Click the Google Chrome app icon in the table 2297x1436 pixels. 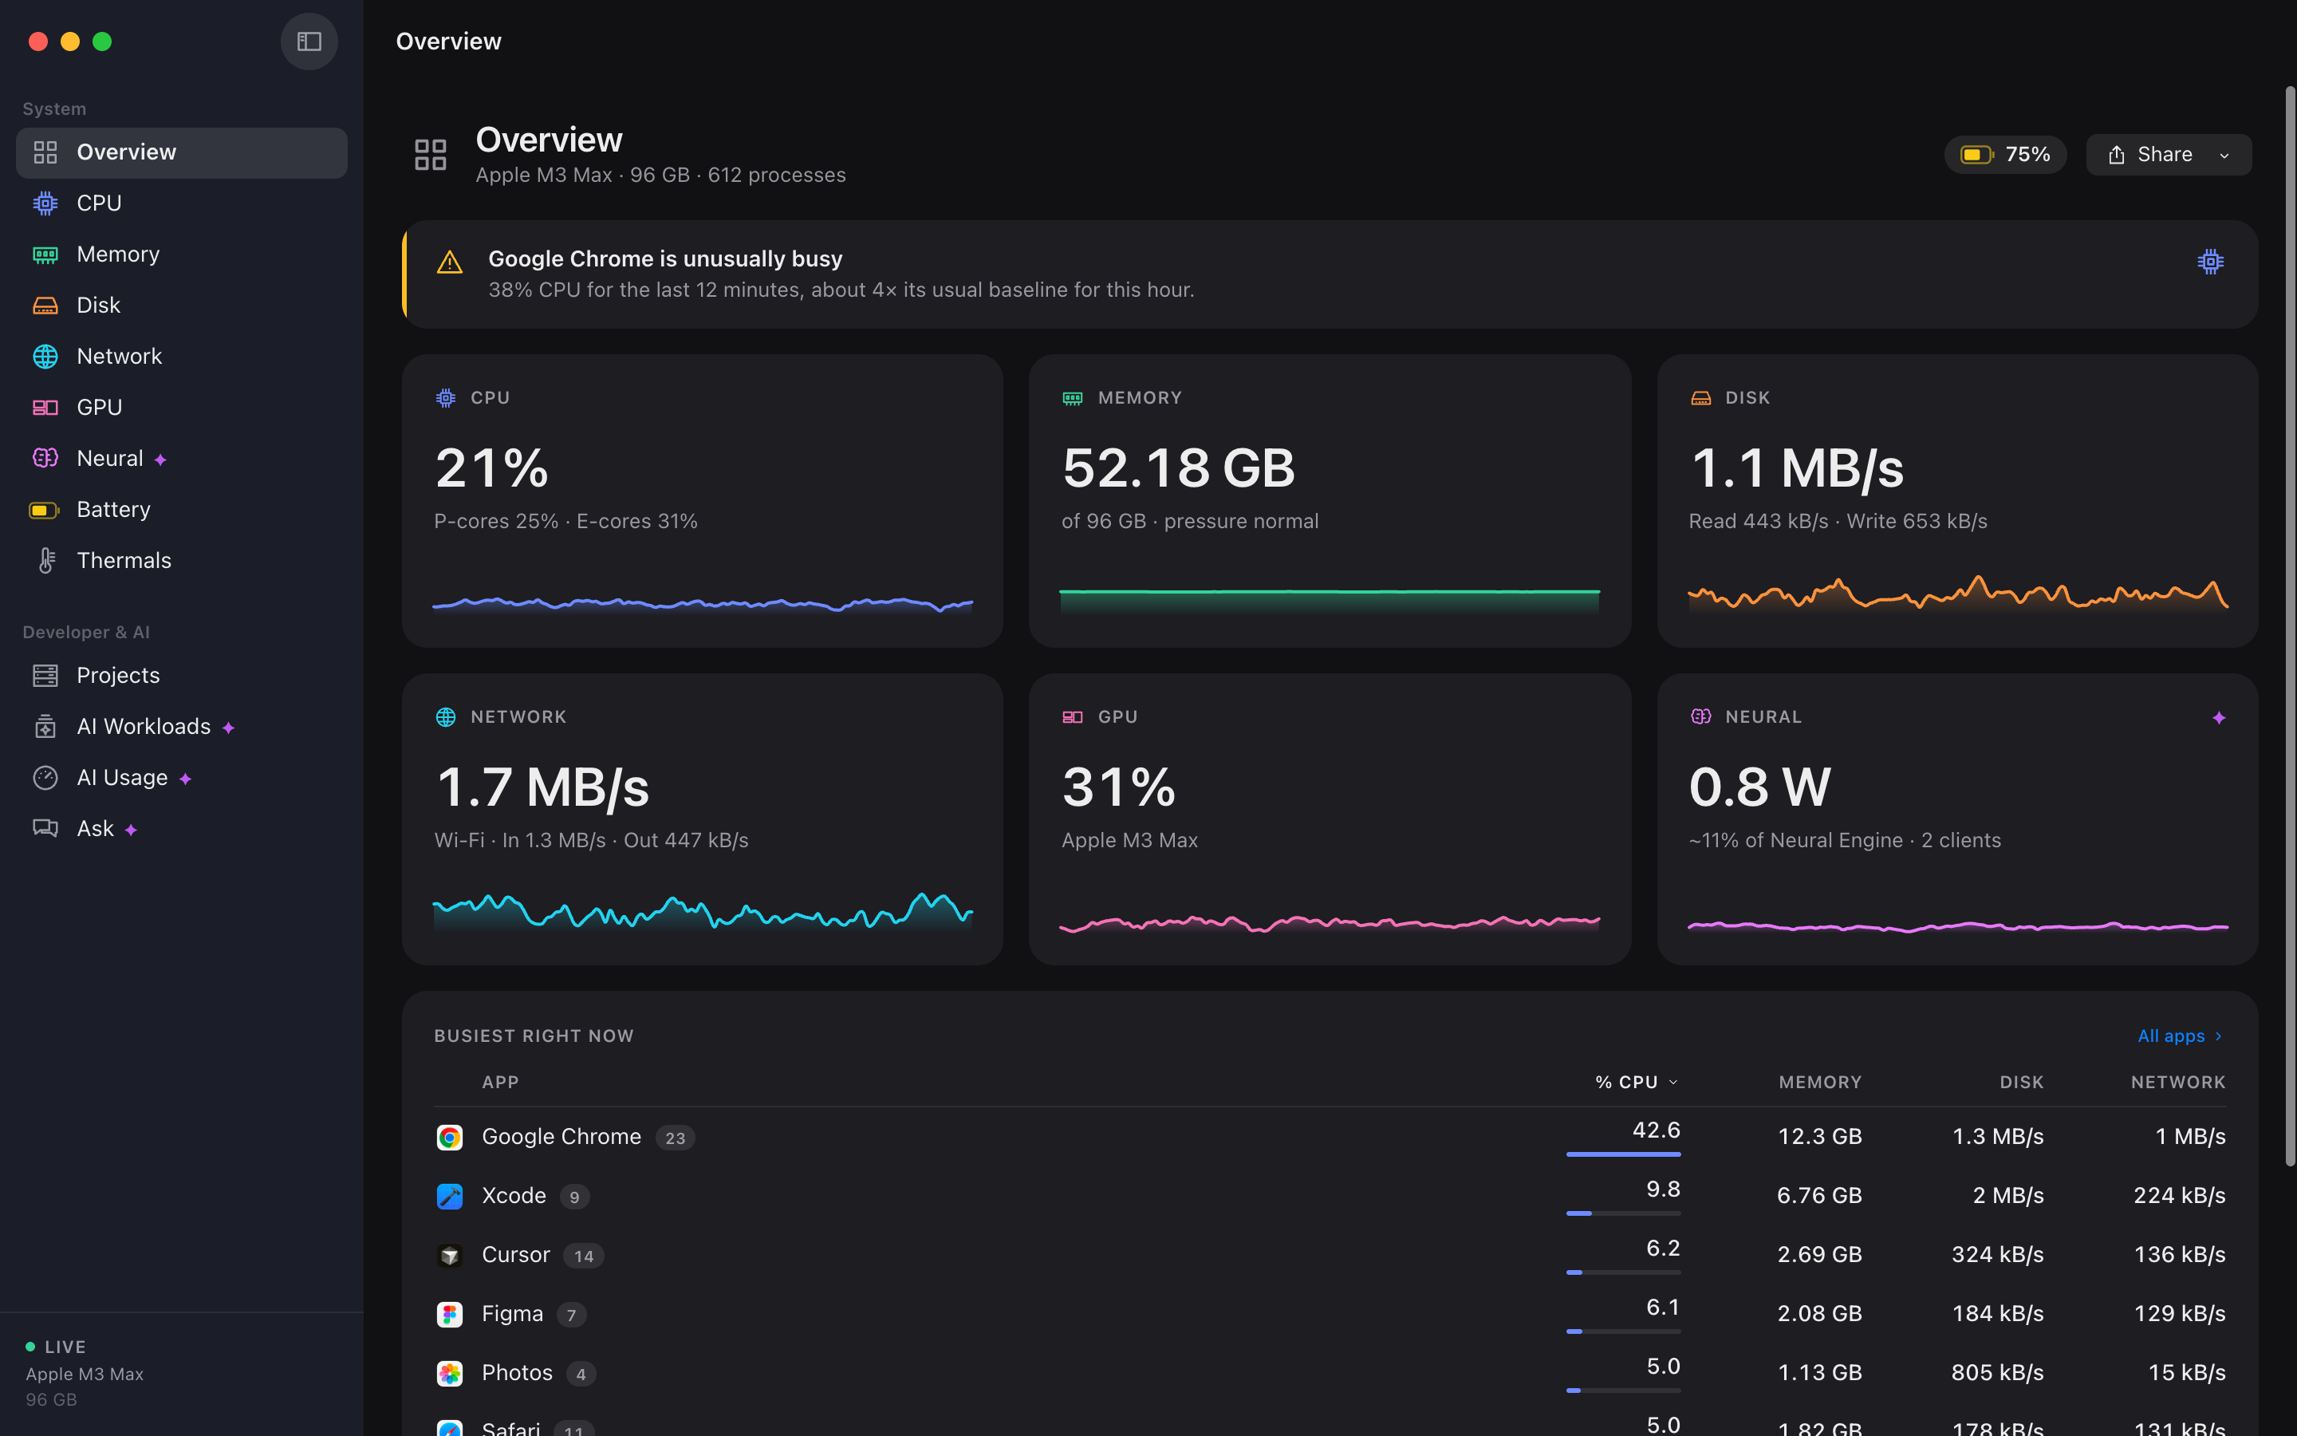[450, 1137]
